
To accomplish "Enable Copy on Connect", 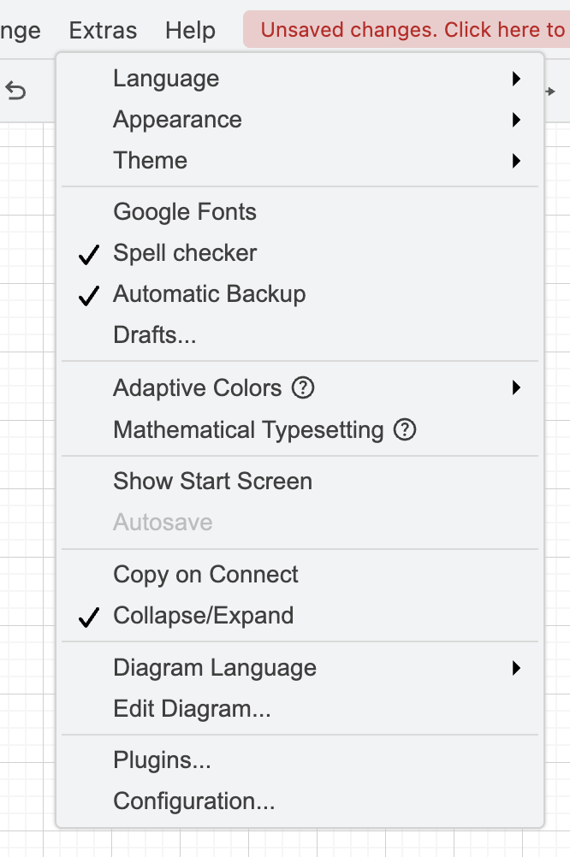I will coord(205,574).
